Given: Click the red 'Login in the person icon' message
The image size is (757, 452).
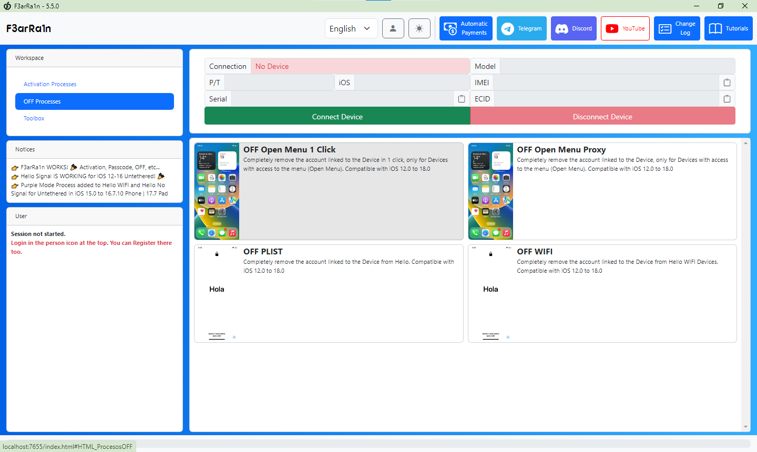Looking at the screenshot, I should [x=91, y=247].
